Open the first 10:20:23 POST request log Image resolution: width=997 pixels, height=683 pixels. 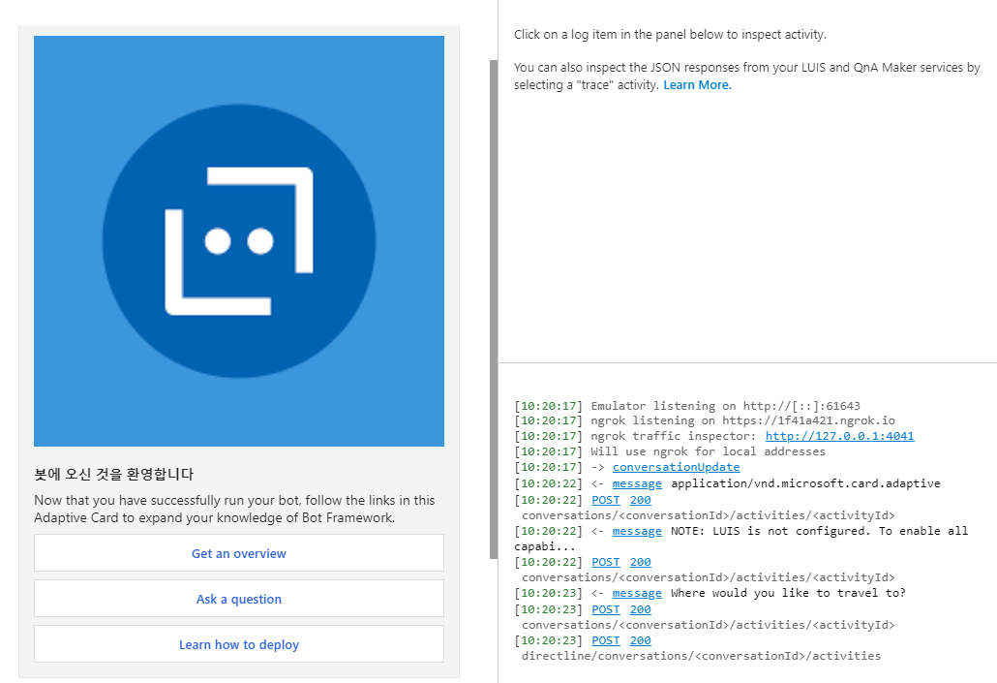(x=605, y=609)
